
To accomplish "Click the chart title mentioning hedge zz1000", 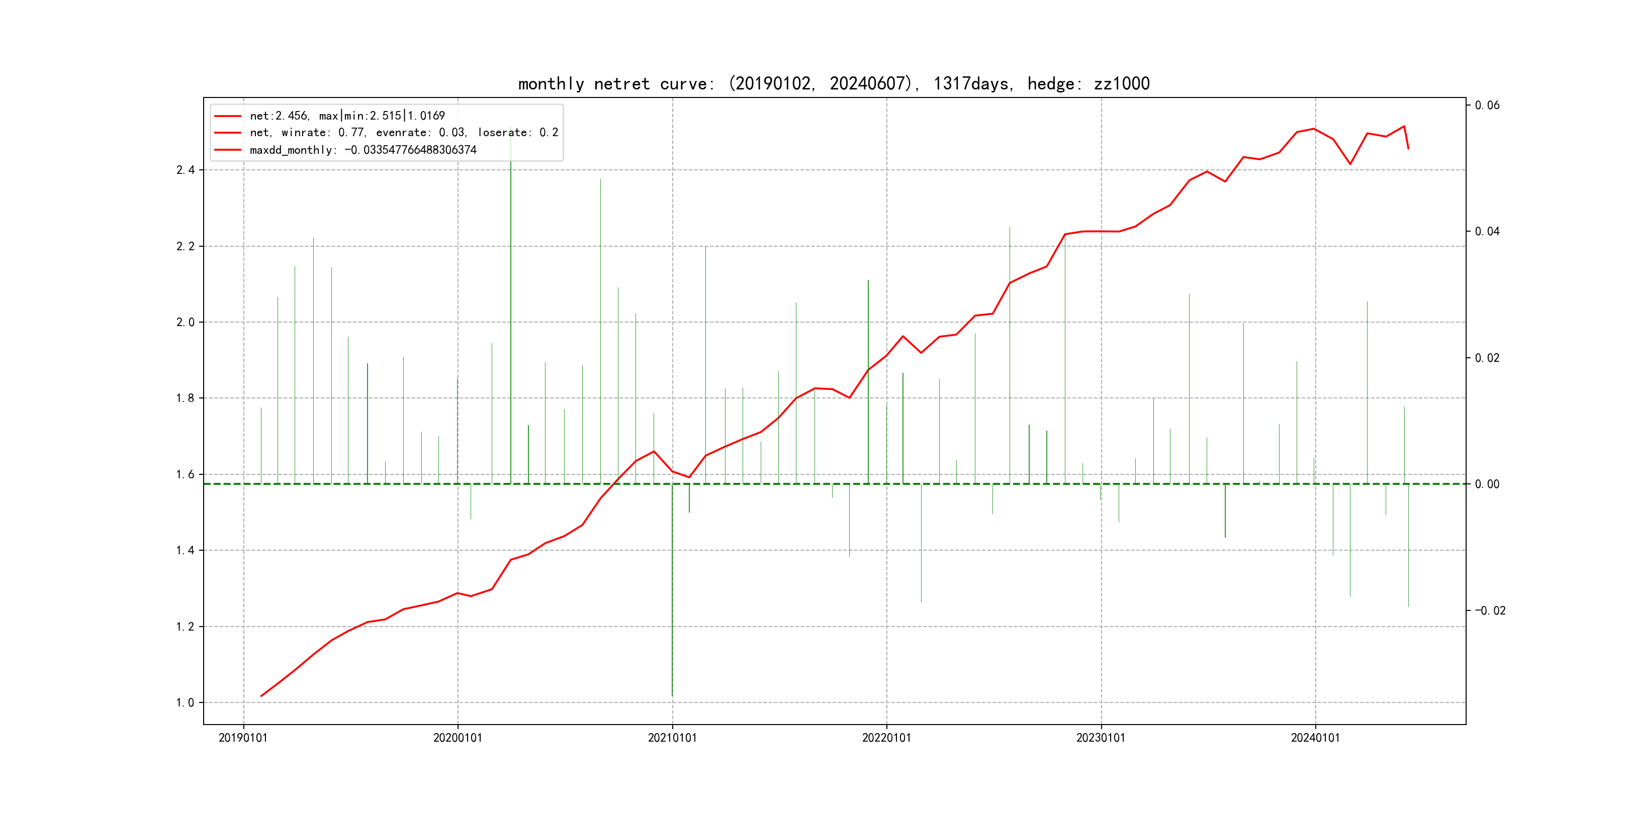I will pyautogui.click(x=834, y=83).
